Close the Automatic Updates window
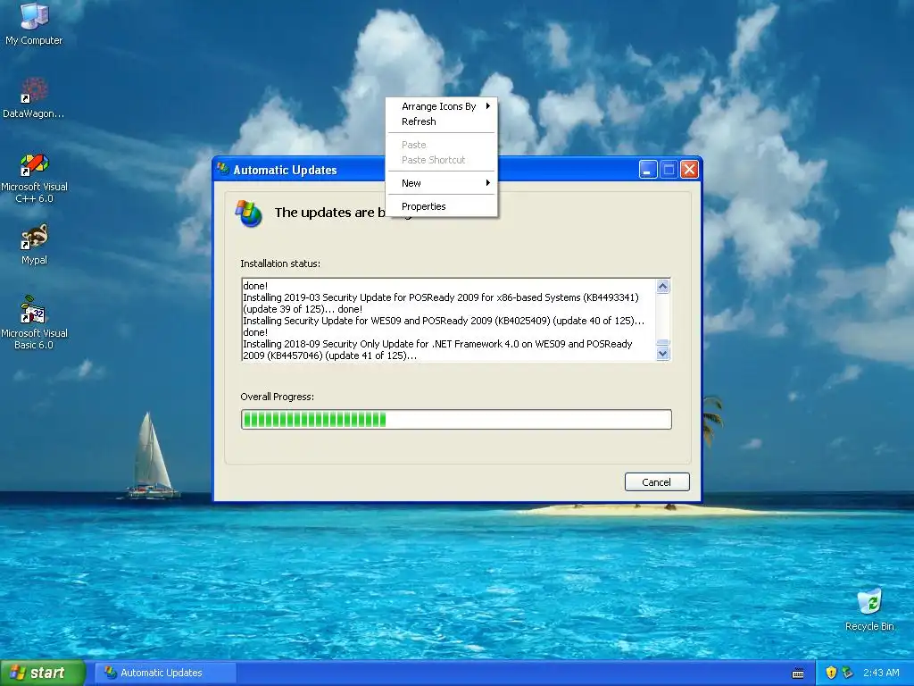The width and height of the screenshot is (914, 686). coord(690,170)
